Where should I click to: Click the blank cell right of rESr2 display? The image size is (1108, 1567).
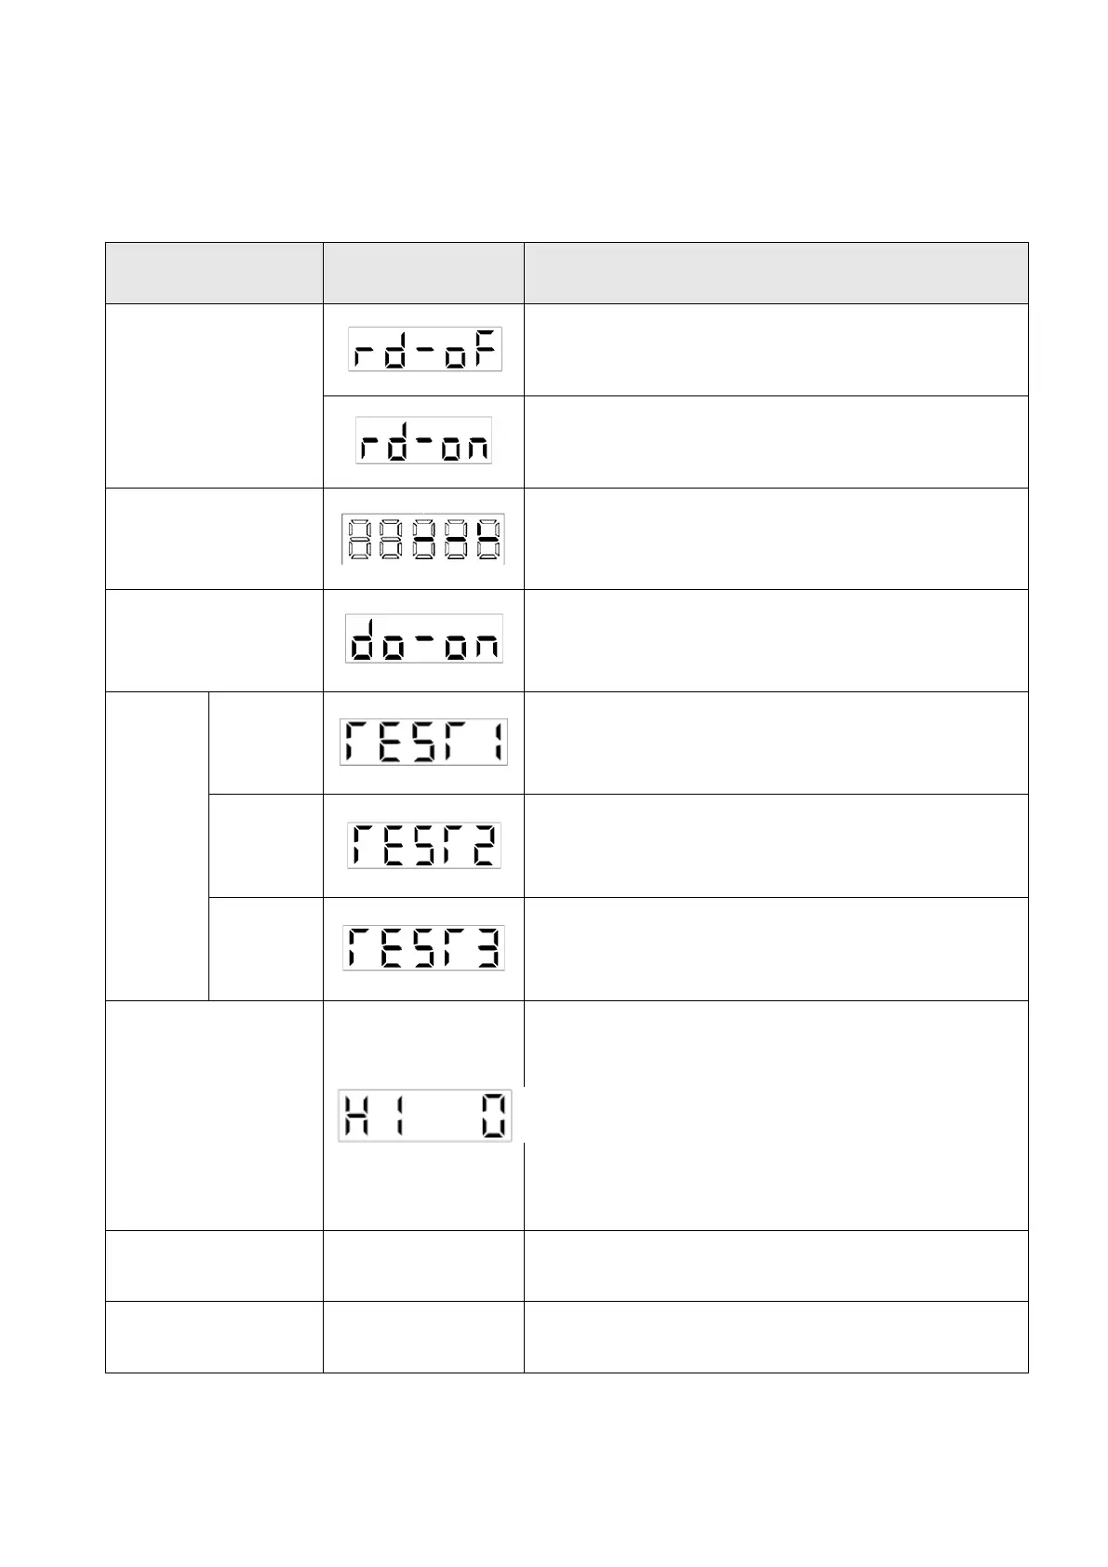(776, 846)
